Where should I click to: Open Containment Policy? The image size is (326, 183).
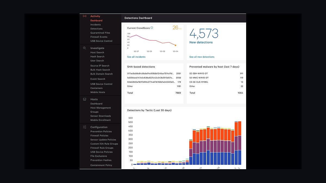[x=101, y=165]
